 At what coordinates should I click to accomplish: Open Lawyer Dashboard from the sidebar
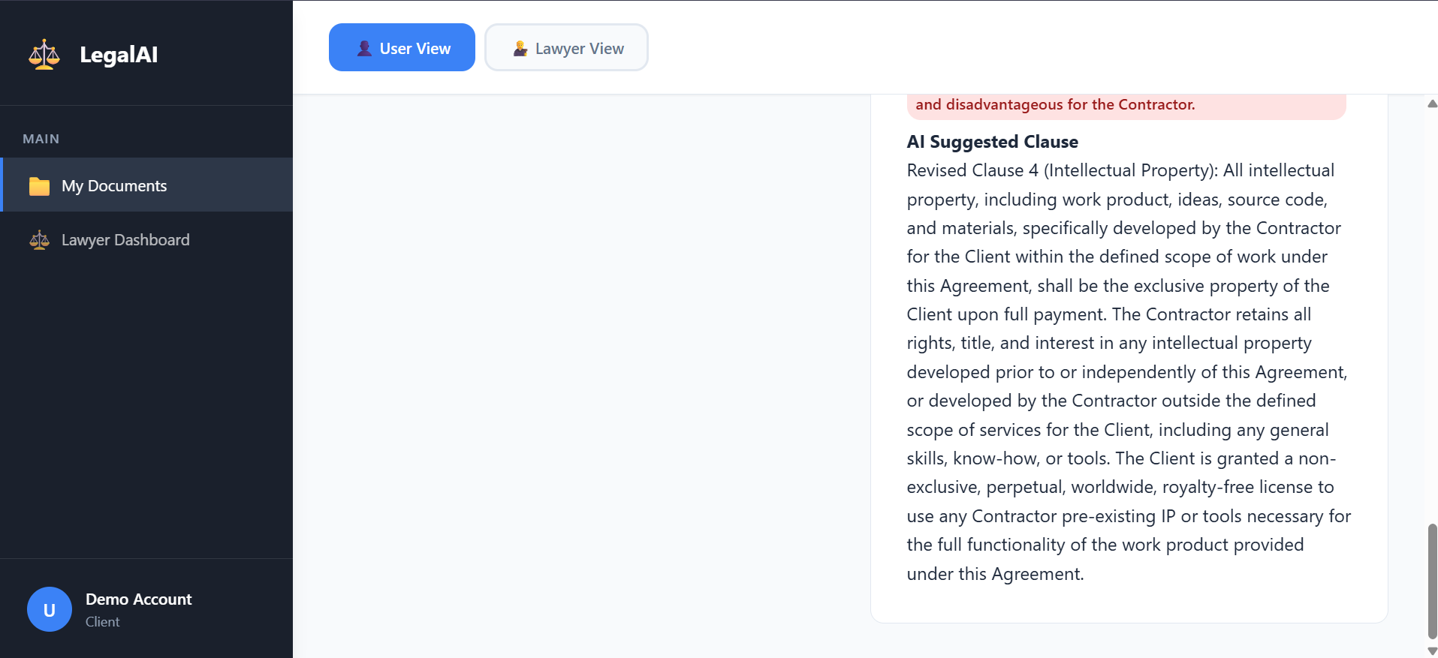(x=125, y=240)
